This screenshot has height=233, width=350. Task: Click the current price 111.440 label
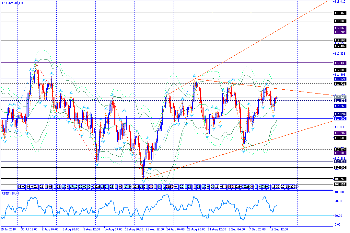[340, 97]
